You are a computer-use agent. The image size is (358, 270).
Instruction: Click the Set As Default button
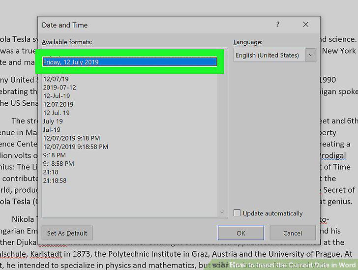coord(67,233)
